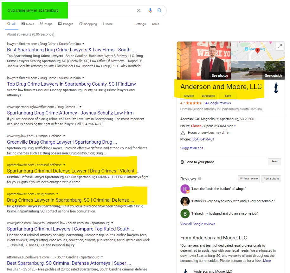The image size is (290, 273).
Task: Open Best Spartanburg Drug Crime Lawyers & Law Firms result
Action: [x=71, y=50]
